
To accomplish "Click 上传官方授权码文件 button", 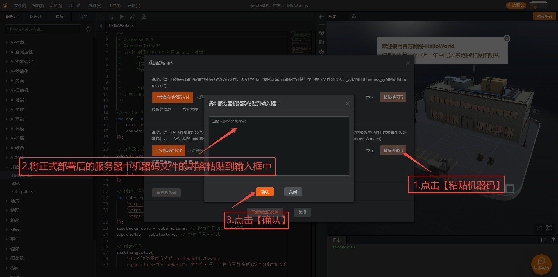I will pos(172,97).
